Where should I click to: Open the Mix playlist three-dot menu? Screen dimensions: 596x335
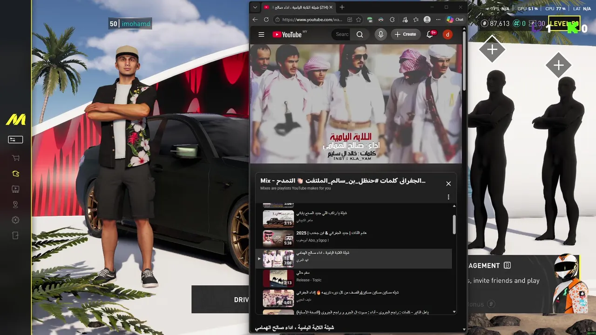coord(448,197)
